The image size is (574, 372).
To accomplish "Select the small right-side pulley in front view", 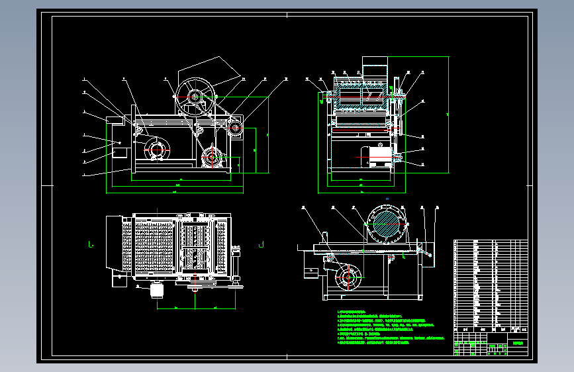I will pos(235,128).
